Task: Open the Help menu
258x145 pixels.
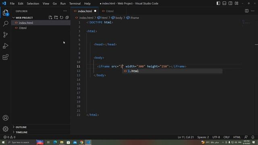Action: (87, 4)
